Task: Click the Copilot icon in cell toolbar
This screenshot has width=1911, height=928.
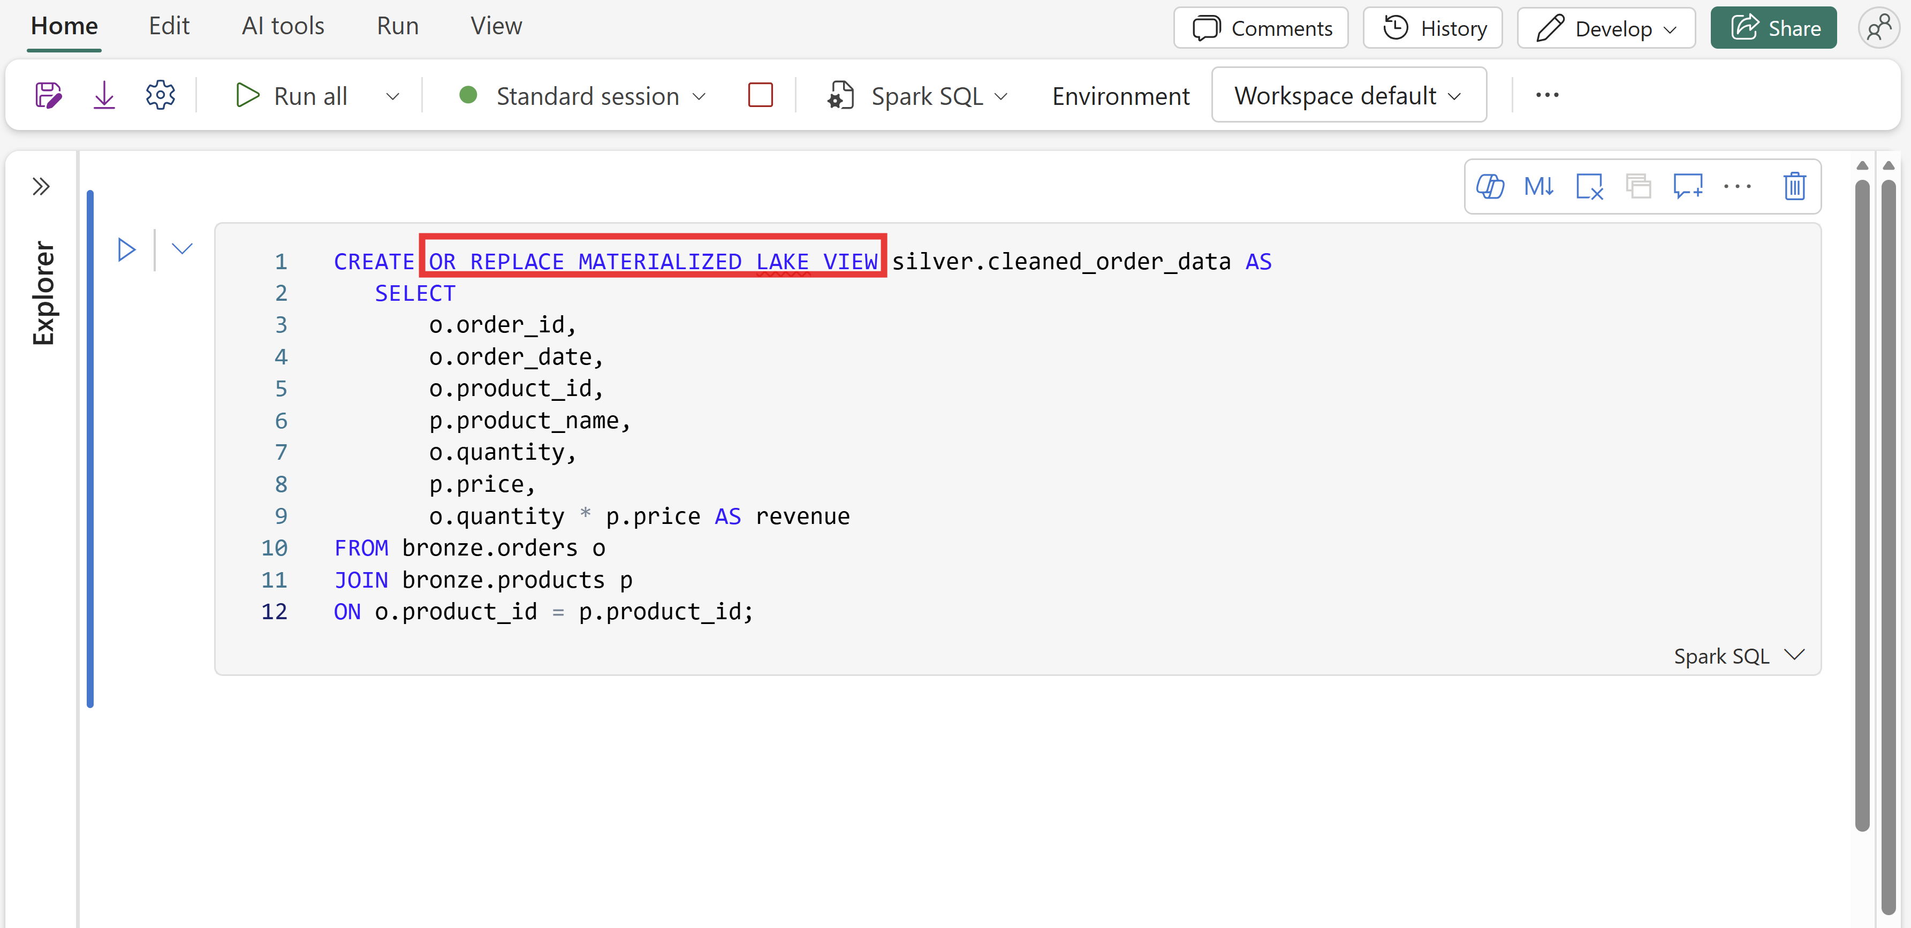Action: click(x=1490, y=186)
